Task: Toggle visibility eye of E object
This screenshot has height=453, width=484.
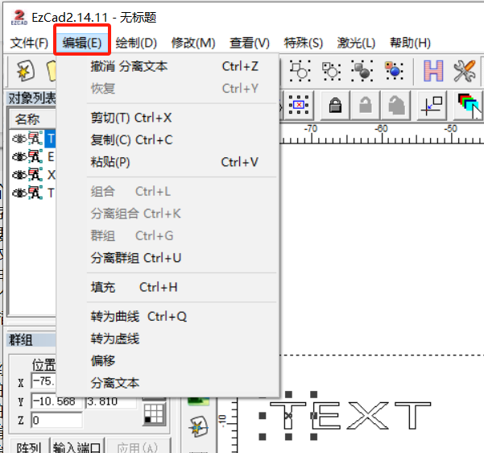Action: [x=19, y=157]
